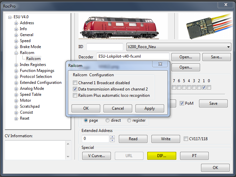
Task: Uncheck Data transmission allowed on channel 2
Action: [76, 89]
